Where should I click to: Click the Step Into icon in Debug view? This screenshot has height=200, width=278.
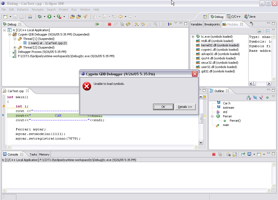[x=136, y=24]
